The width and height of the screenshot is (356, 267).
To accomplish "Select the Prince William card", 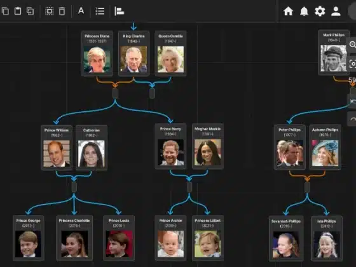I will (57, 147).
